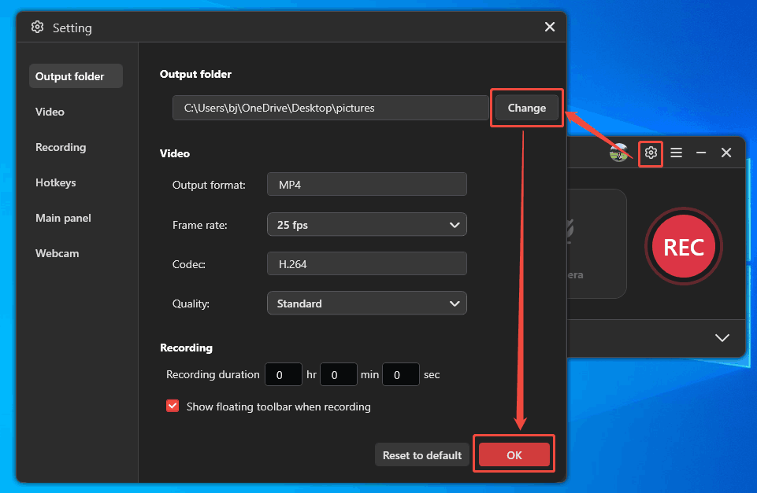Viewport: 757px width, 493px height.
Task: Click Reset to default
Action: pyautogui.click(x=422, y=454)
